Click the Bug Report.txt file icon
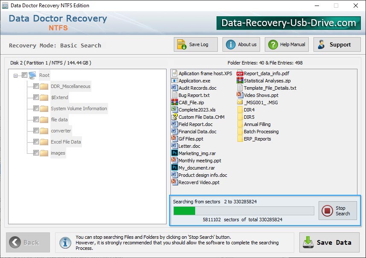 point(175,95)
